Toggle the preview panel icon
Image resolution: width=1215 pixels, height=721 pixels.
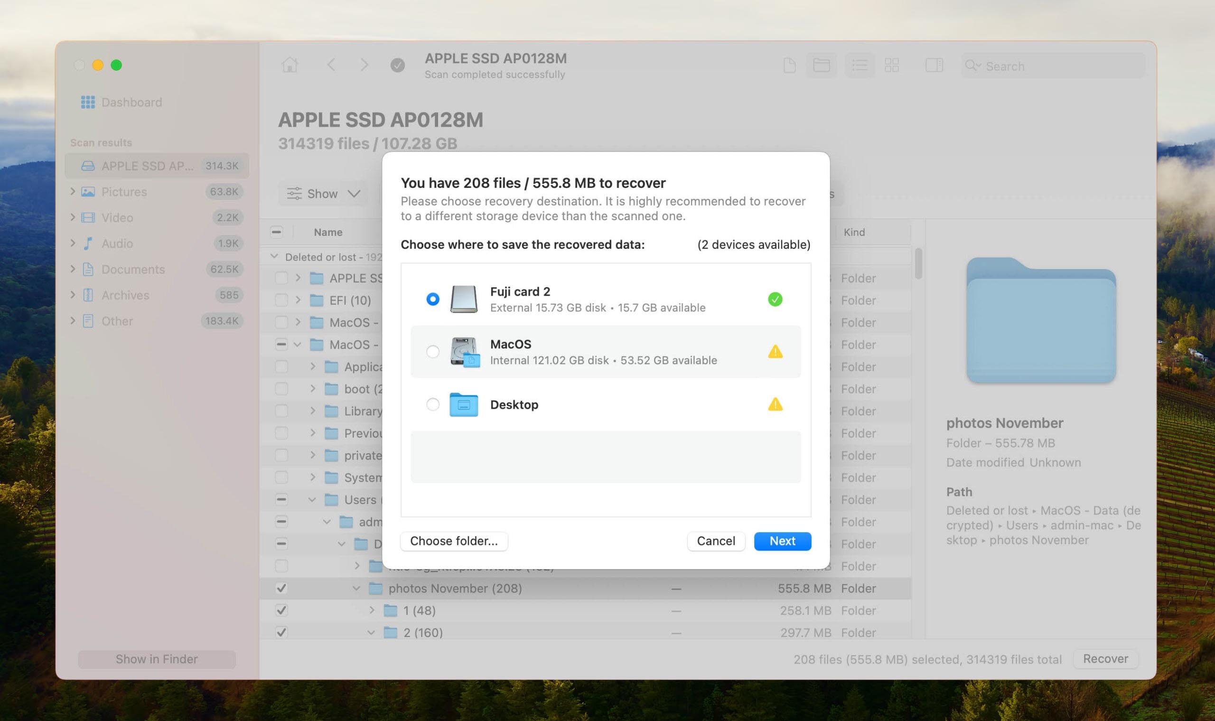click(934, 65)
